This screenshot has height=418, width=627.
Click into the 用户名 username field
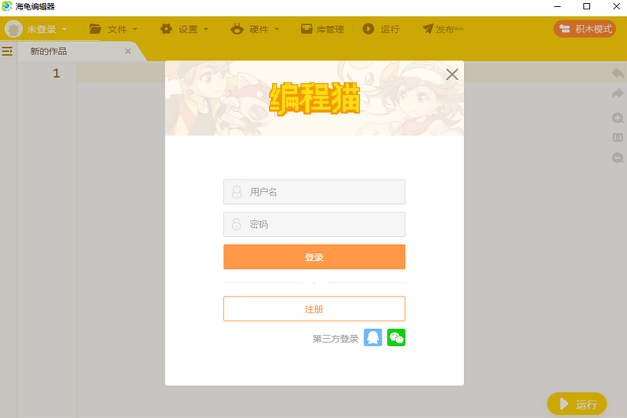tap(314, 192)
